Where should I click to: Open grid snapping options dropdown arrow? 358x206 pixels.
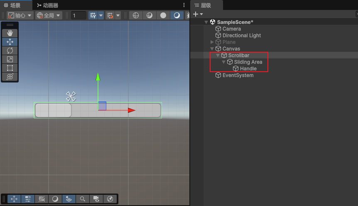coord(118,15)
